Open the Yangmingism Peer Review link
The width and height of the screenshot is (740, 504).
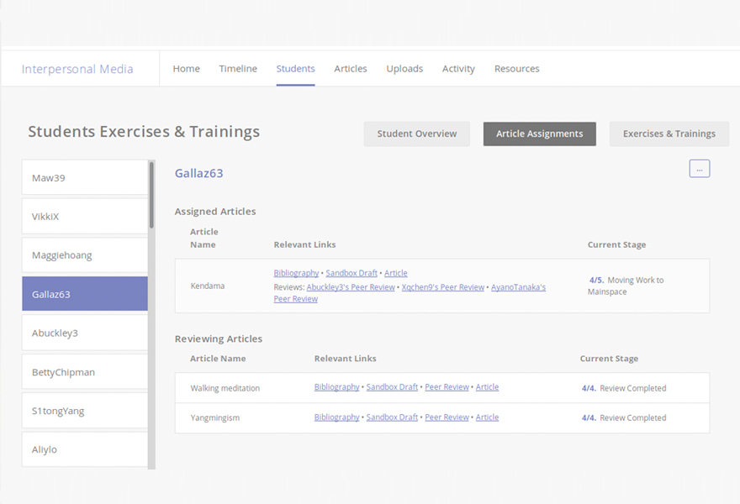[x=447, y=417]
